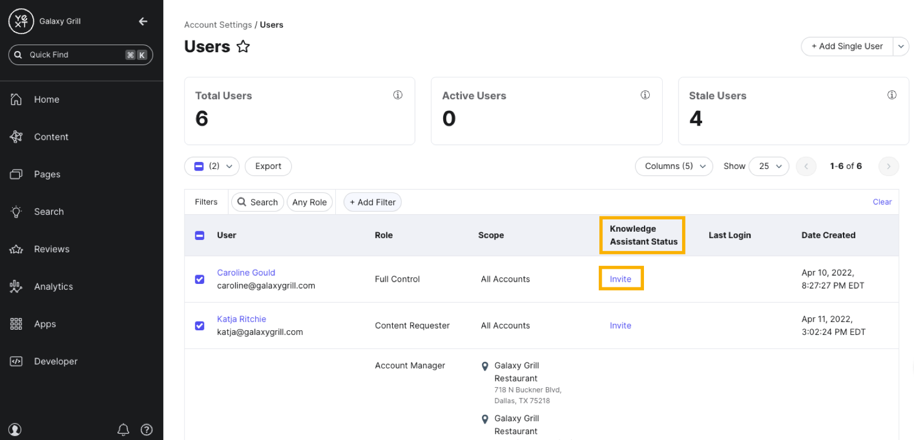914x440 pixels.
Task: Click Invite for Caroline Gould
Action: coord(620,279)
